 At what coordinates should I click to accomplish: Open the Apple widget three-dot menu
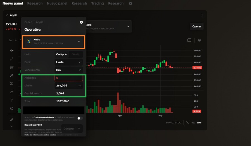click(x=202, y=15)
